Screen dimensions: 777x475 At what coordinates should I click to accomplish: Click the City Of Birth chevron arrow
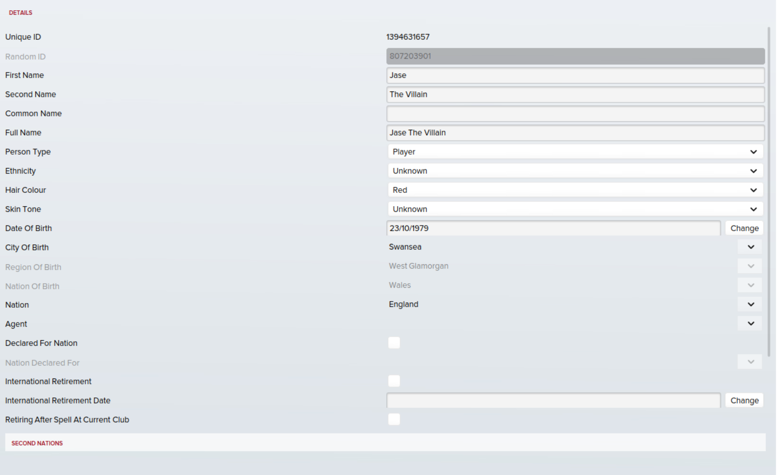coord(750,247)
